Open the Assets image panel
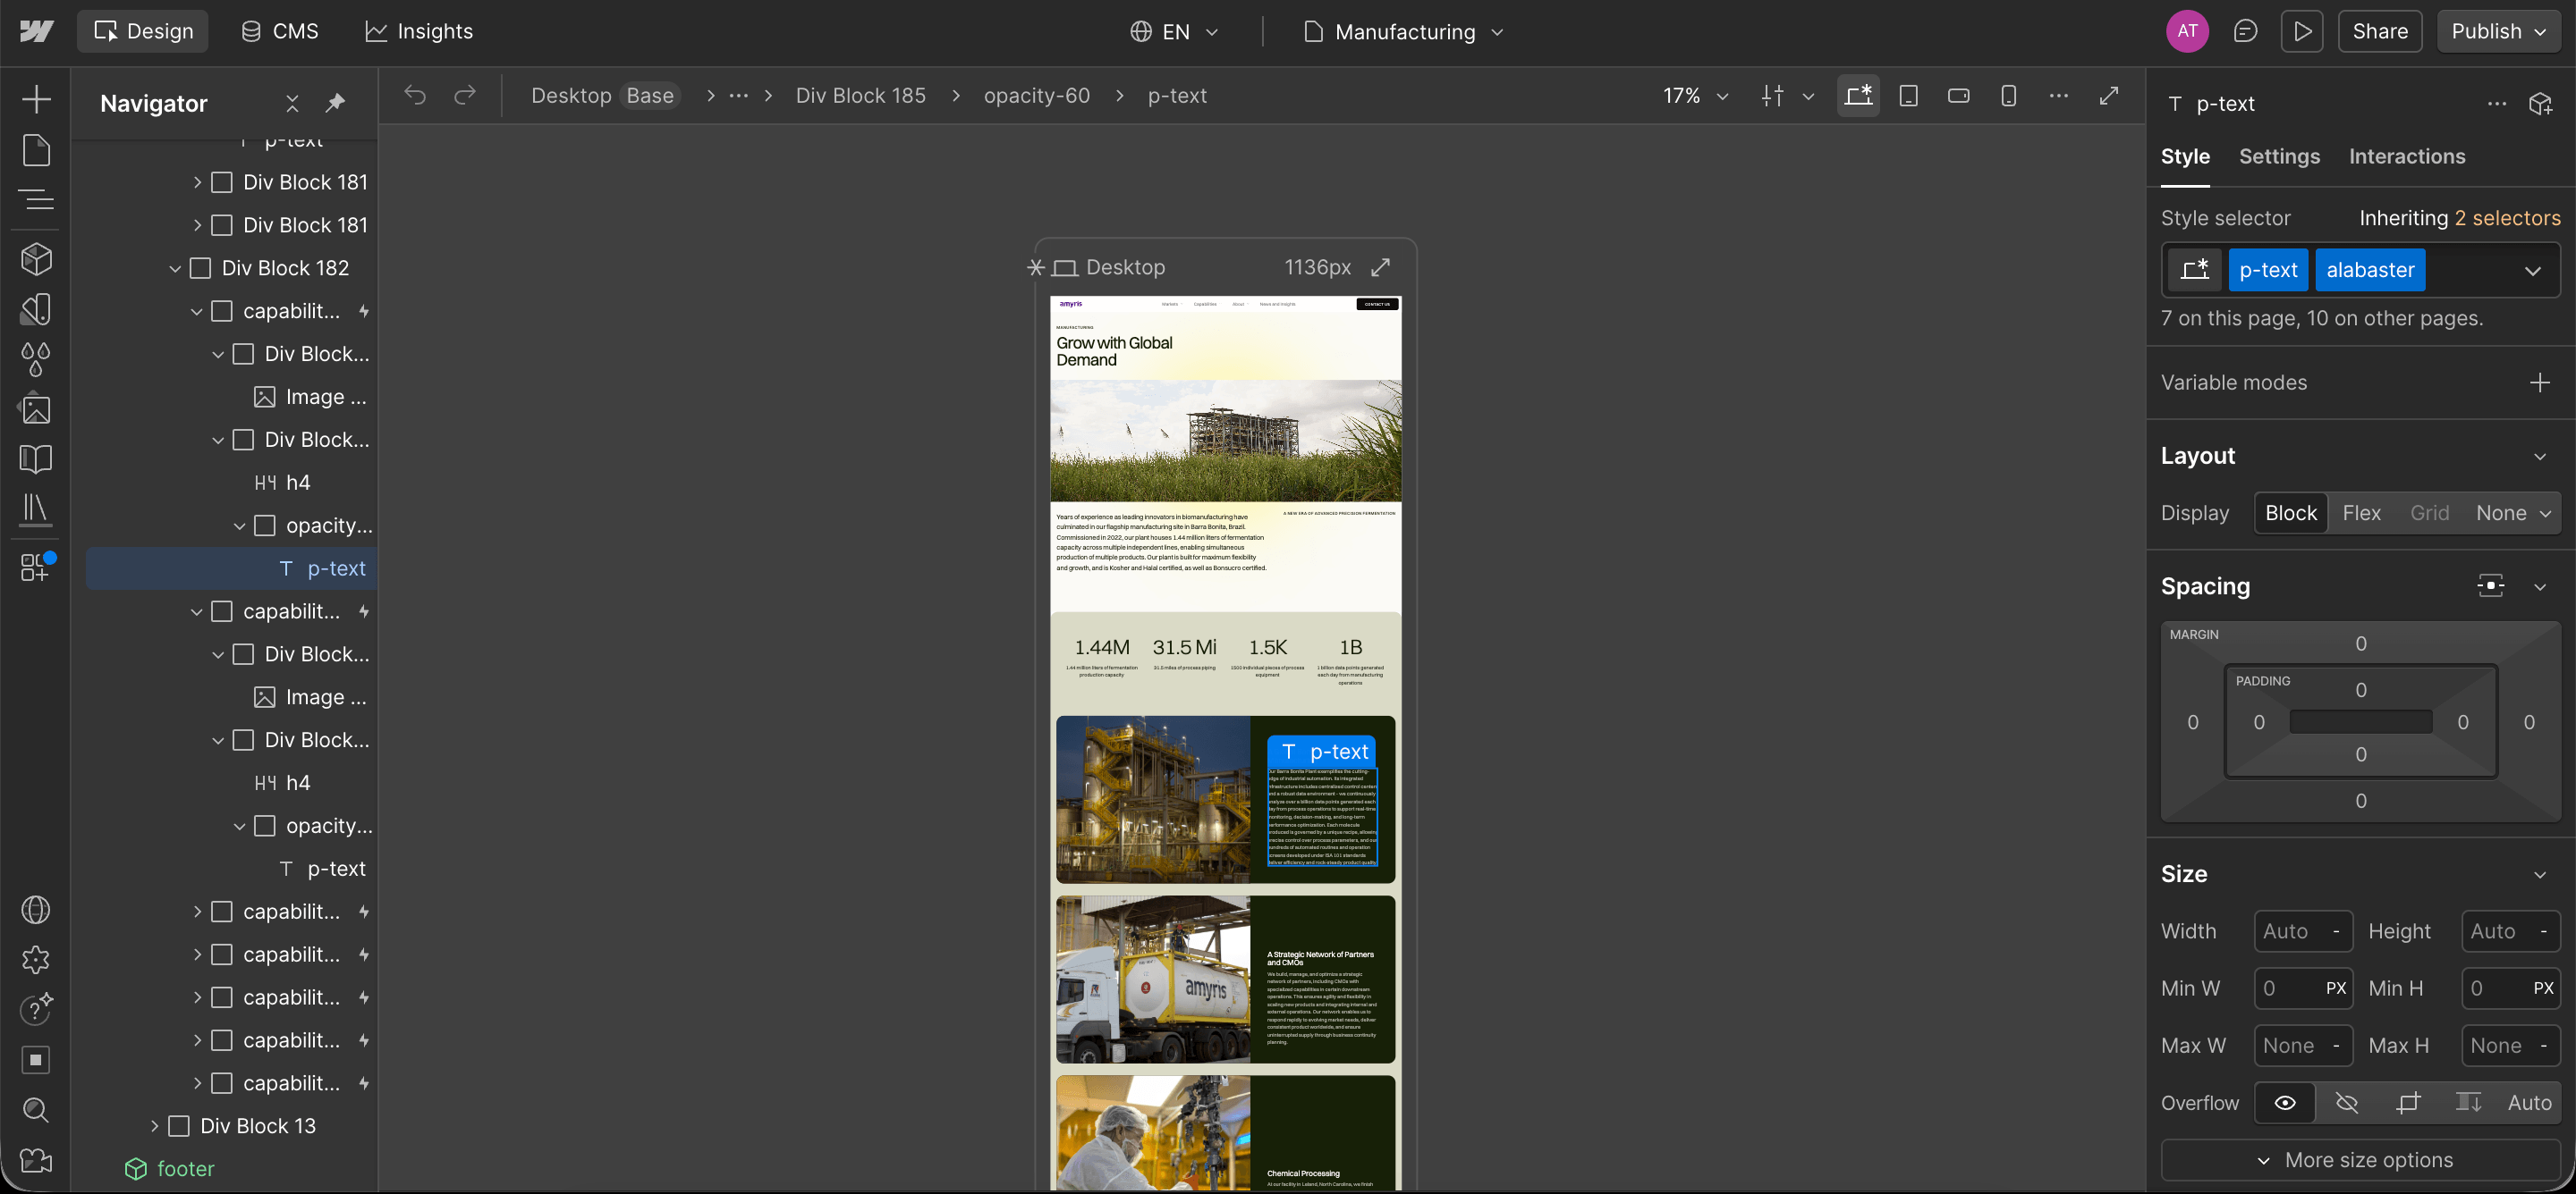Image resolution: width=2576 pixels, height=1194 pixels. [36, 408]
